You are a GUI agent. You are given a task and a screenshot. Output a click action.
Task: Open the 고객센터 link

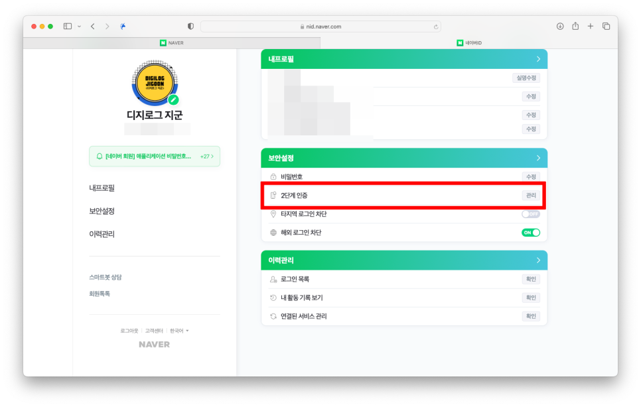154,331
